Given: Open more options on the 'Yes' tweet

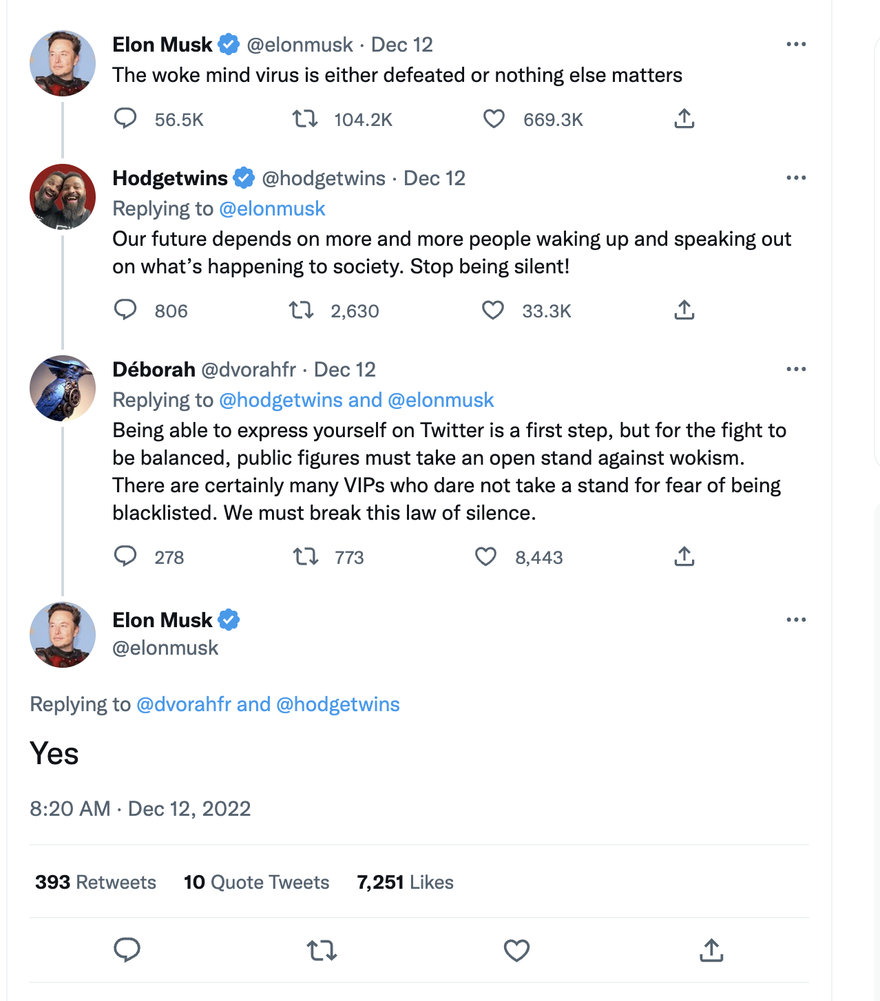Looking at the screenshot, I should [x=795, y=619].
